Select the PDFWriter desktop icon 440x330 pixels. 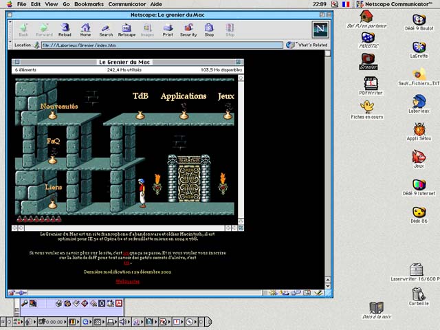click(371, 85)
